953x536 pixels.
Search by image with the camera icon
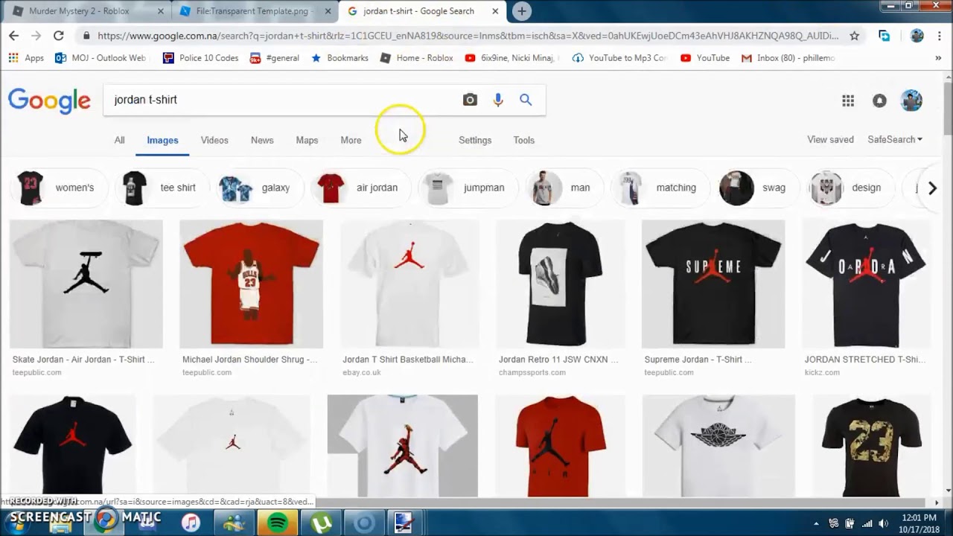[x=470, y=100]
